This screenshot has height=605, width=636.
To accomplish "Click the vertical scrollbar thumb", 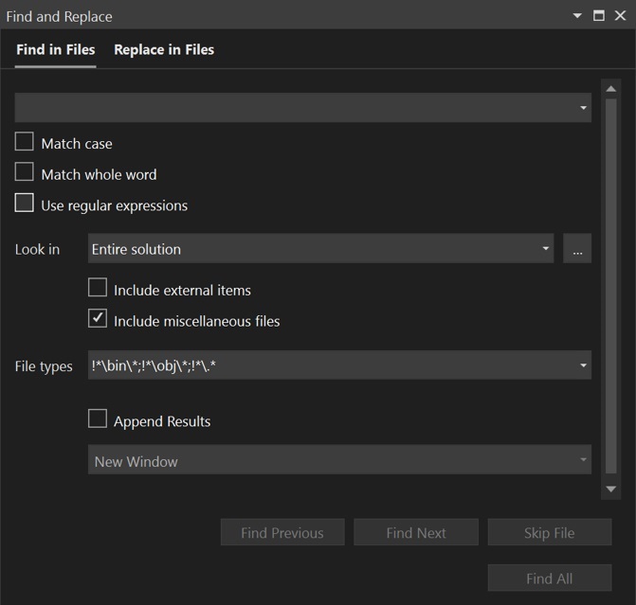I will tap(611, 286).
